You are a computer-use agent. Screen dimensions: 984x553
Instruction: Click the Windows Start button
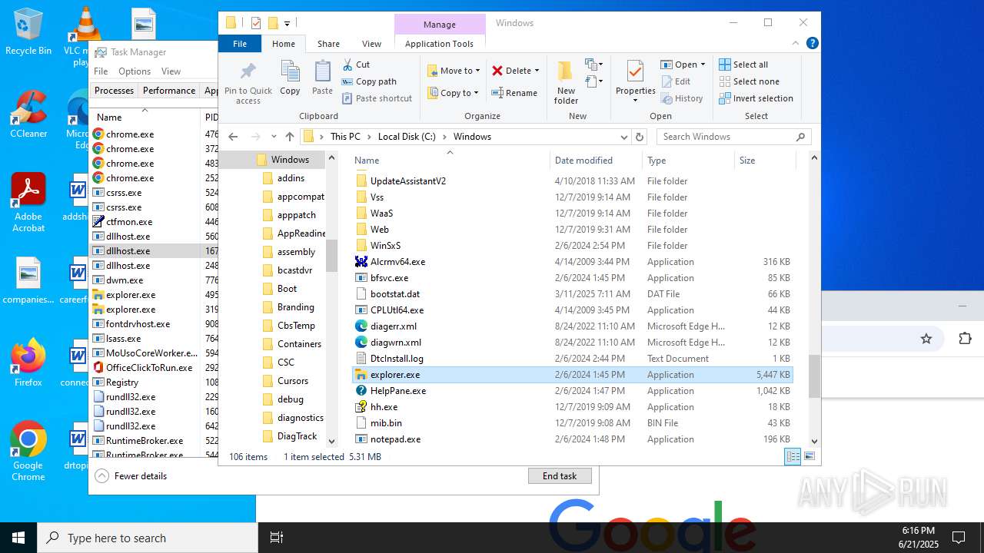point(18,538)
